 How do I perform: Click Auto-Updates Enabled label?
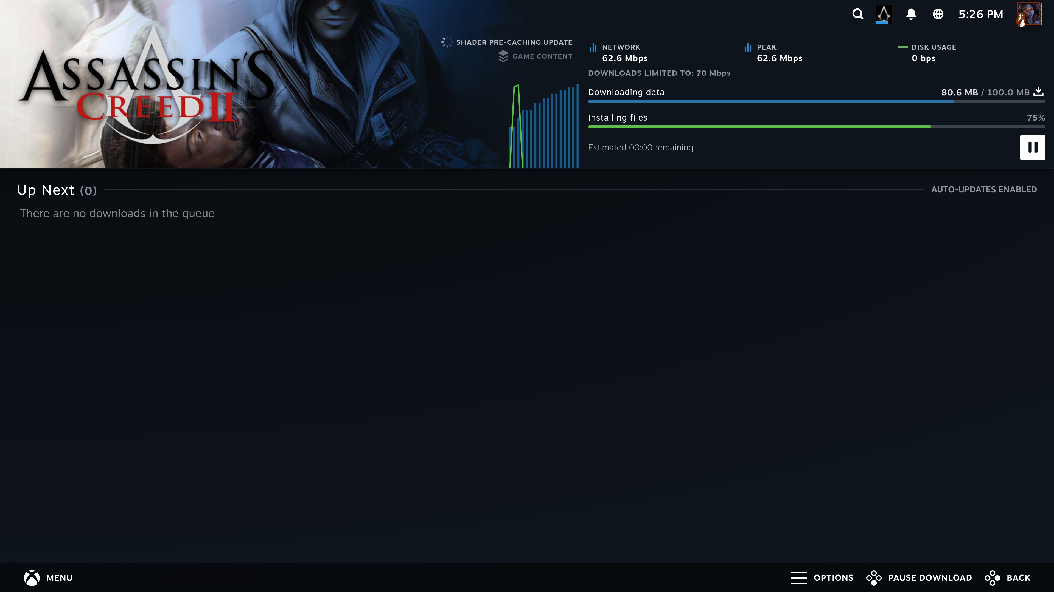click(x=984, y=190)
